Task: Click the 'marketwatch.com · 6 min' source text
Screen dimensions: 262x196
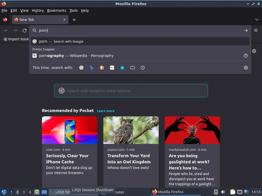Action: point(188,150)
